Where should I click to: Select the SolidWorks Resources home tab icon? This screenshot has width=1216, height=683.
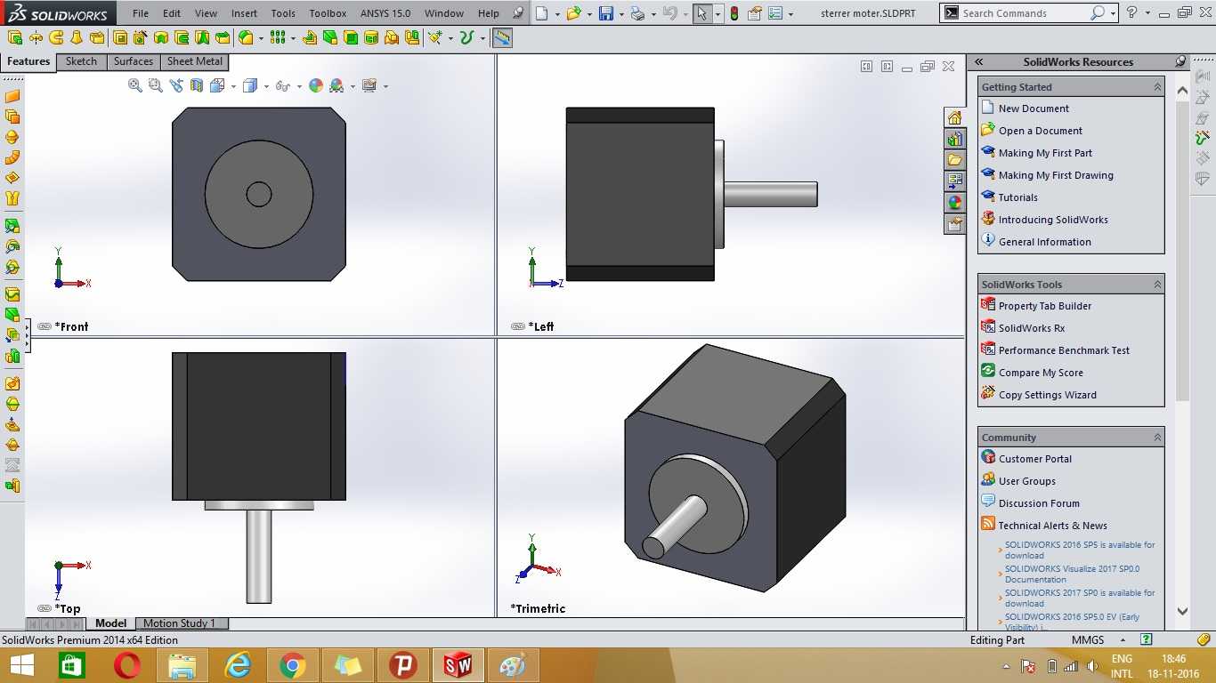(954, 117)
